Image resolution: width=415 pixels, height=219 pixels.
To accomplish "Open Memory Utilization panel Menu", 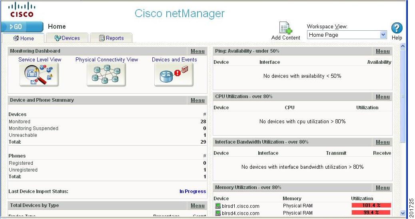I will click(x=383, y=187).
